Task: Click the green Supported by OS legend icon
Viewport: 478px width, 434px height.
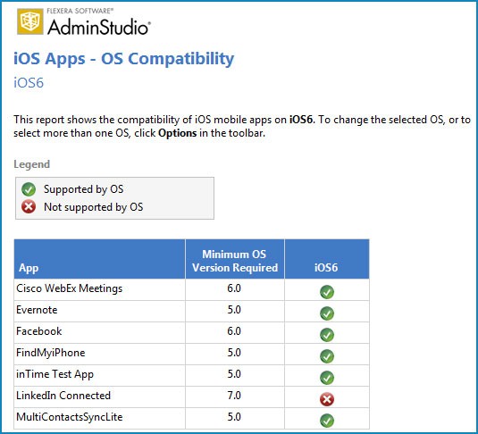Action: pyautogui.click(x=29, y=189)
